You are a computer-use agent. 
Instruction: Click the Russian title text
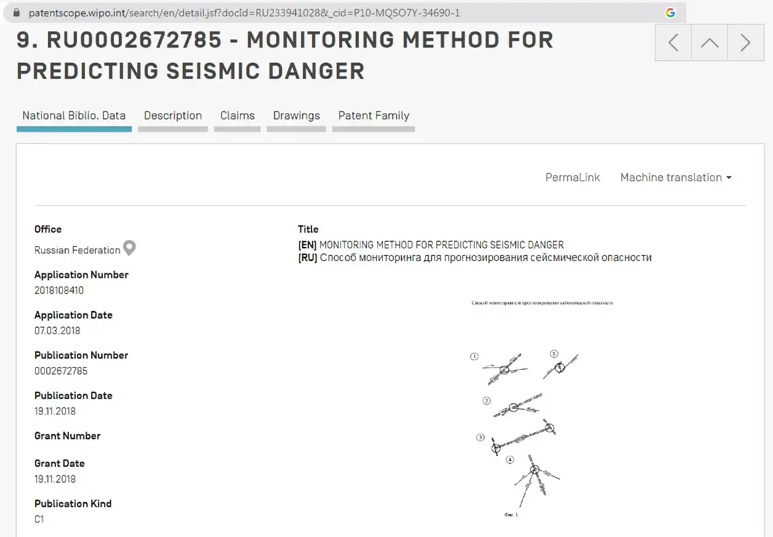coord(486,257)
